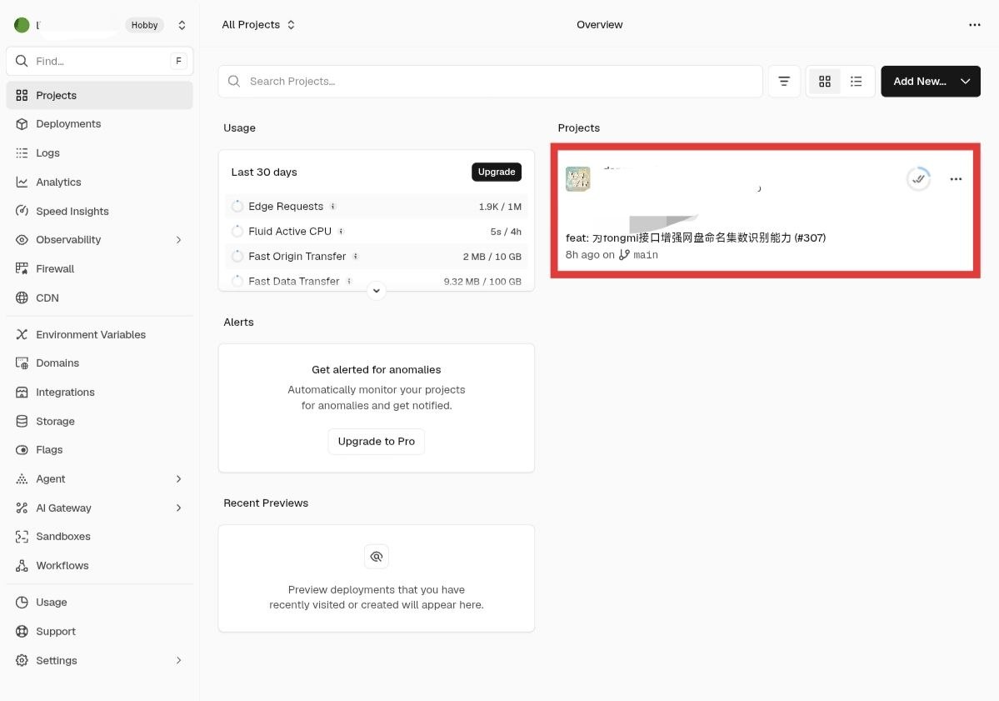The image size is (999, 701).
Task: Open Firewall settings
Action: (99, 268)
